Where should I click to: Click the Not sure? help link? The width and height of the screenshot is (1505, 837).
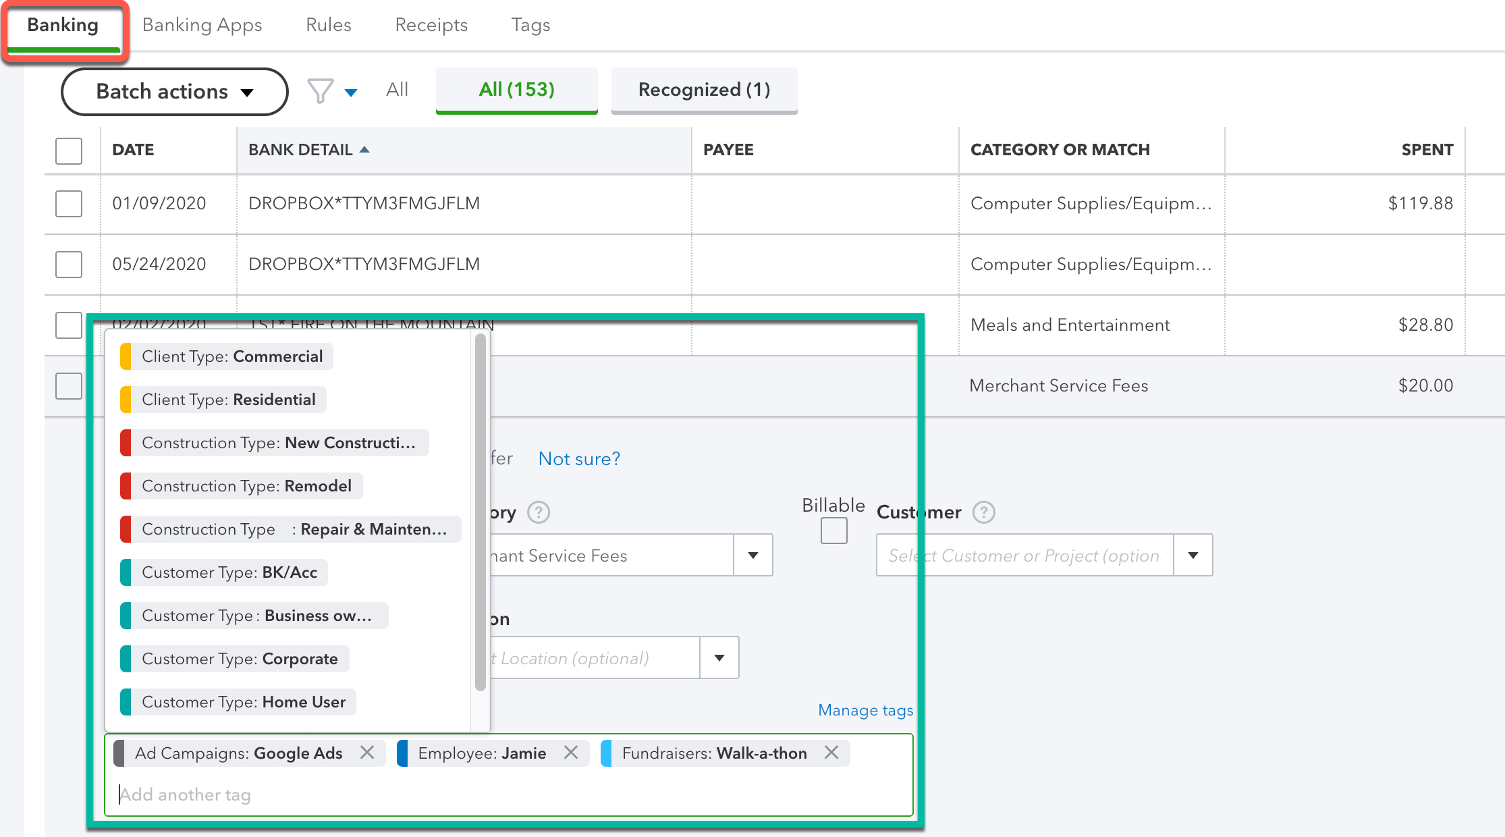click(x=581, y=459)
